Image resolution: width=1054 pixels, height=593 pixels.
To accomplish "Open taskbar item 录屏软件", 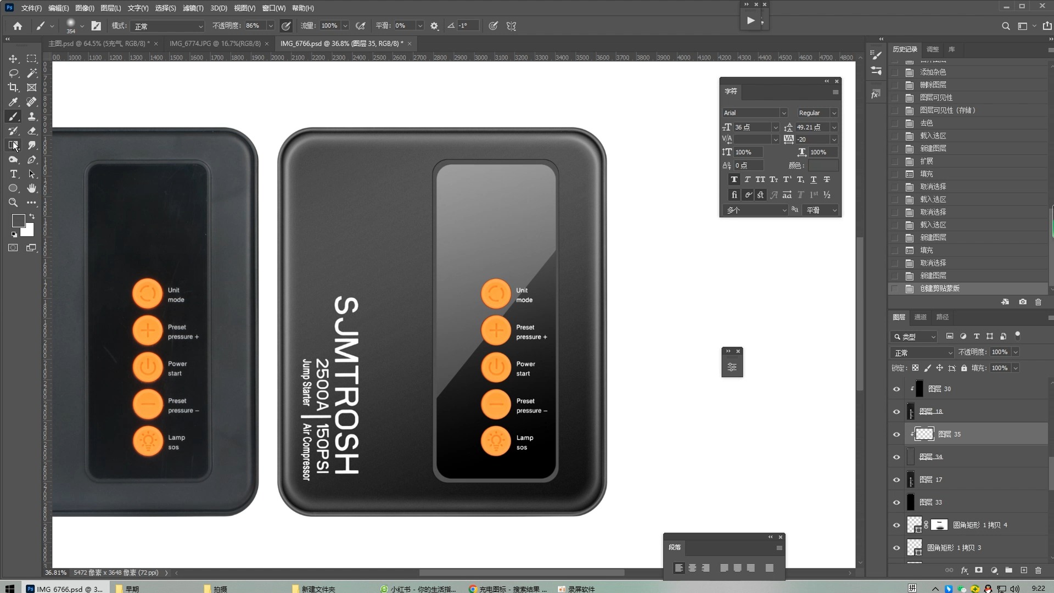I will pos(576,589).
